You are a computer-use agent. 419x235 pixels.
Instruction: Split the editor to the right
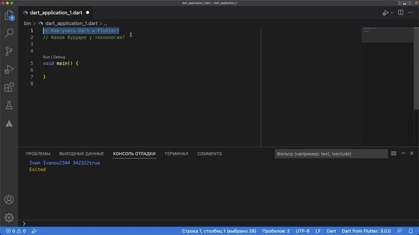401,12
